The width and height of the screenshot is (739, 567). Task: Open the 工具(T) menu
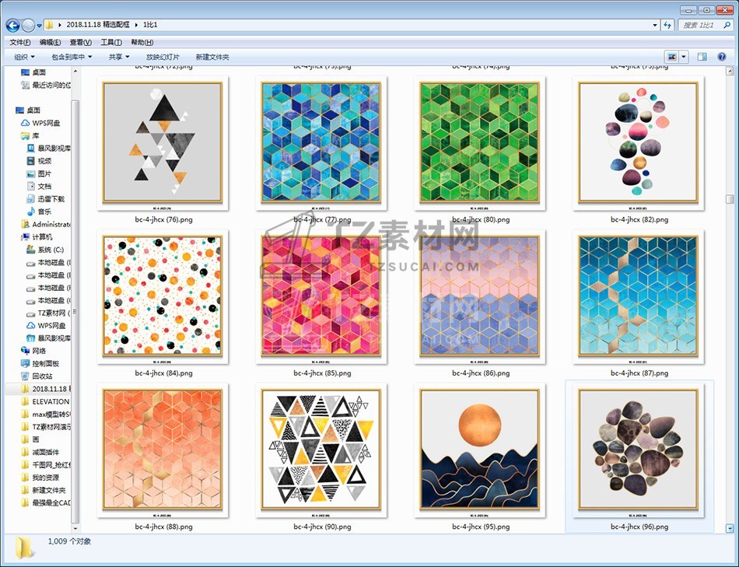tap(110, 42)
